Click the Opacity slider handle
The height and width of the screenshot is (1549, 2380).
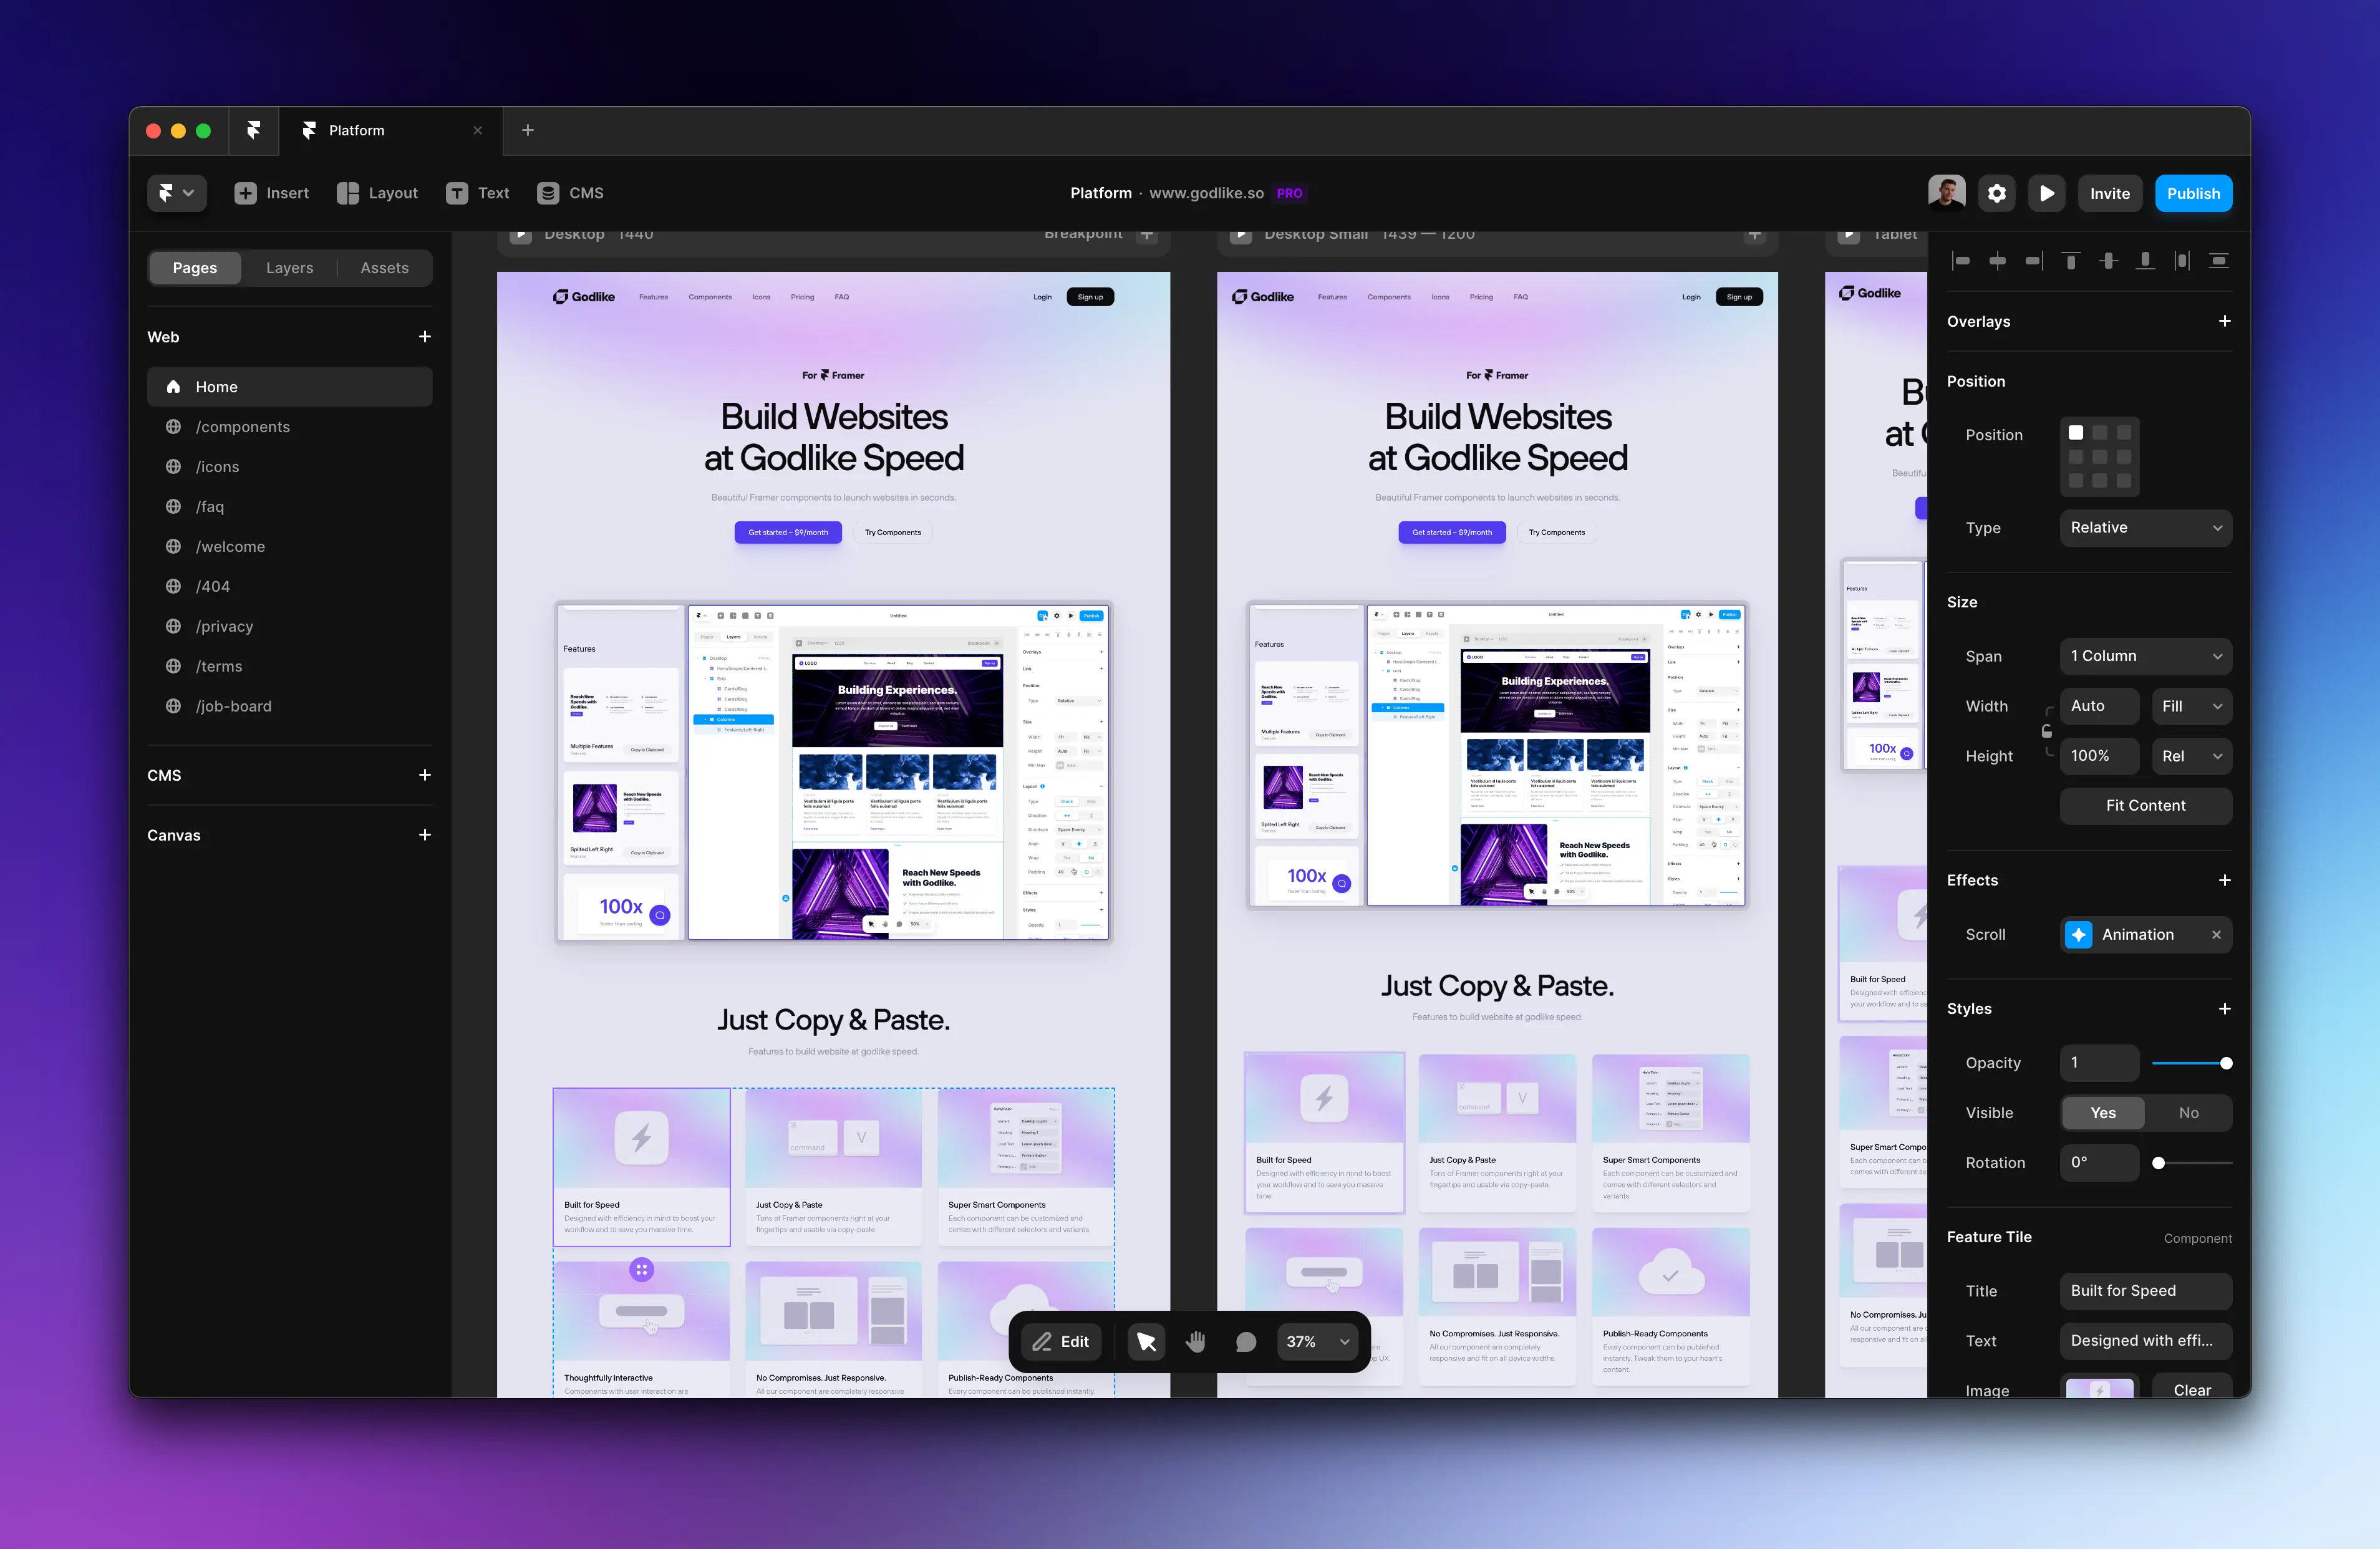2226,1063
